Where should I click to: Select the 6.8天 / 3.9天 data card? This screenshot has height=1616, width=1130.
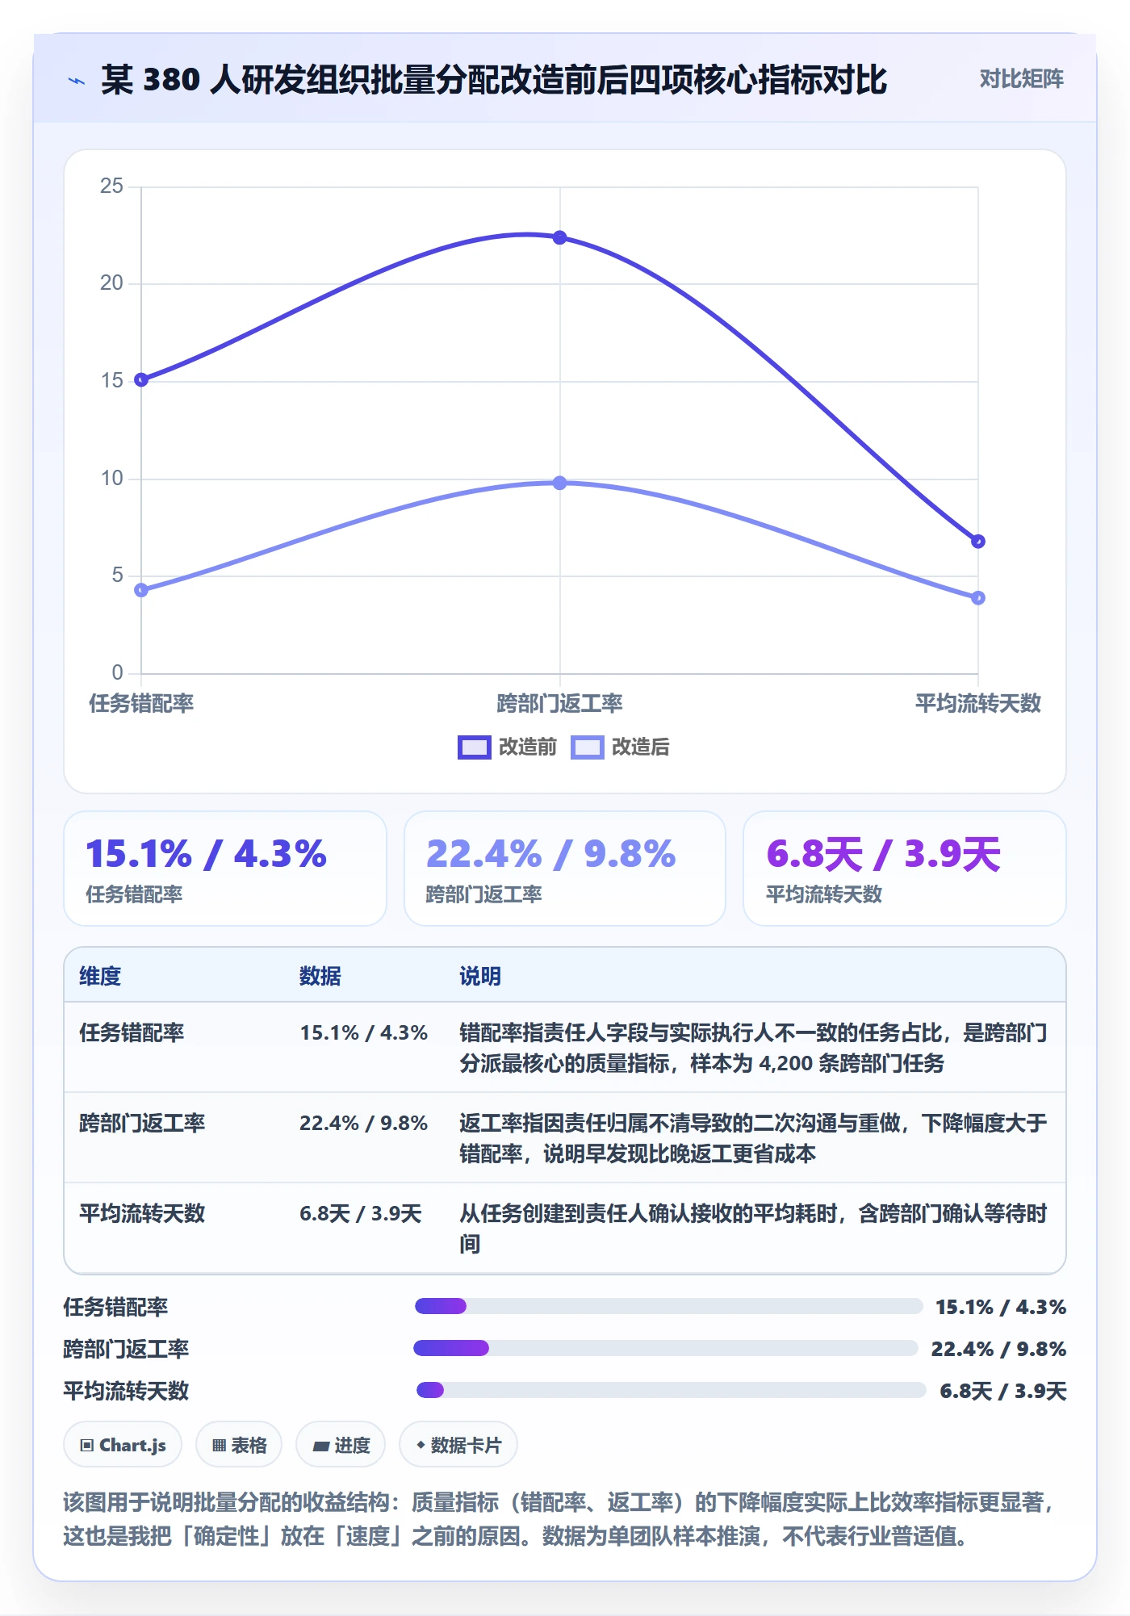tap(905, 869)
